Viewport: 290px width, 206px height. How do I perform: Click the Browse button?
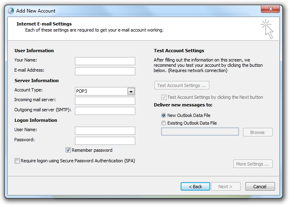click(258, 132)
